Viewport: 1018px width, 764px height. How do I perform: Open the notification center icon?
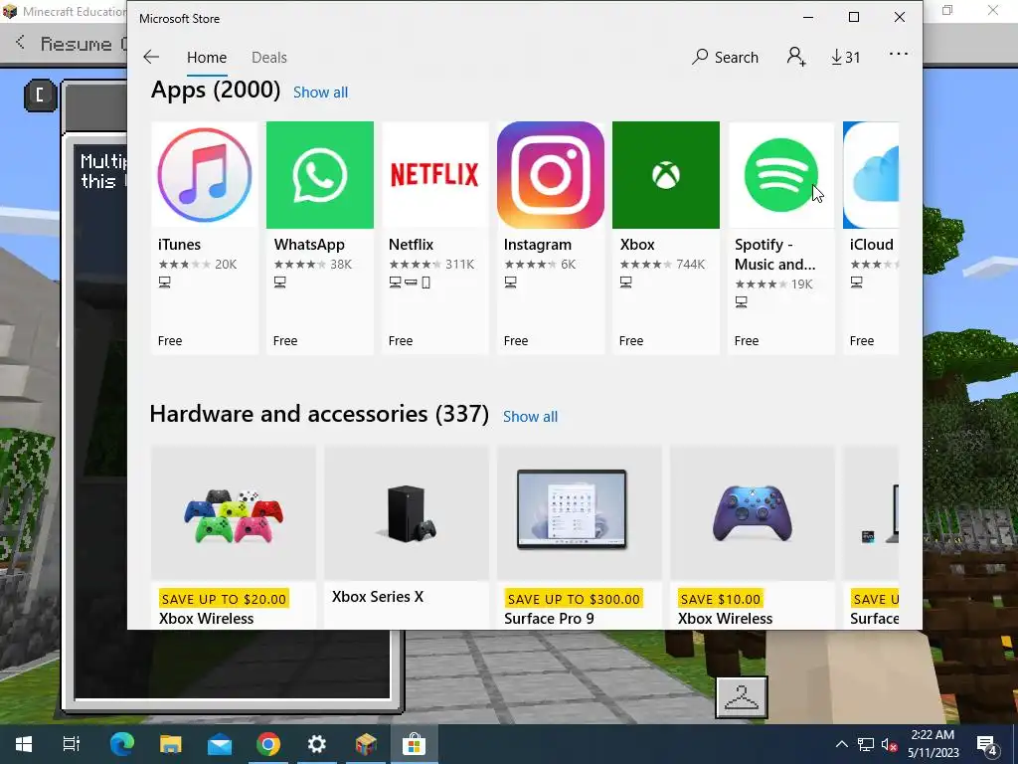point(987,744)
